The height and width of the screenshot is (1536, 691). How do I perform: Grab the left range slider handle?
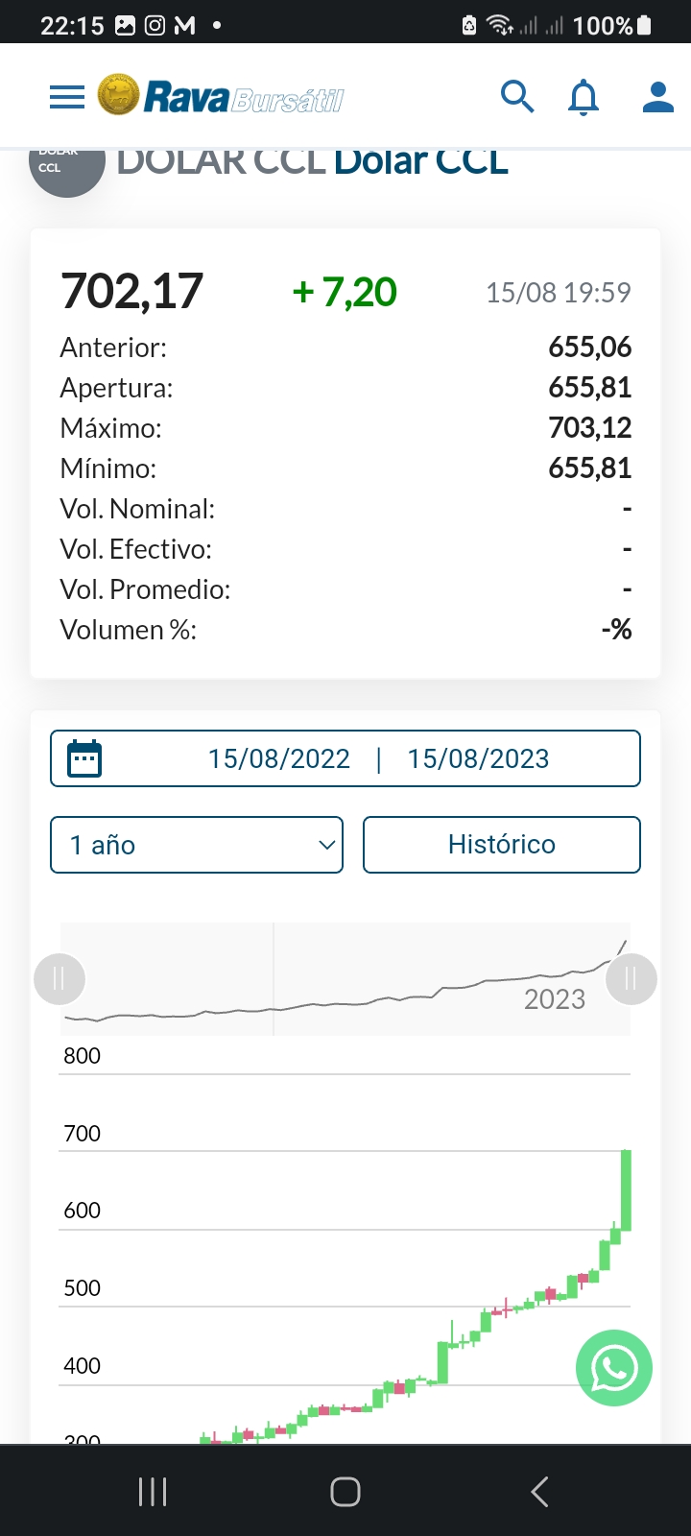click(60, 979)
